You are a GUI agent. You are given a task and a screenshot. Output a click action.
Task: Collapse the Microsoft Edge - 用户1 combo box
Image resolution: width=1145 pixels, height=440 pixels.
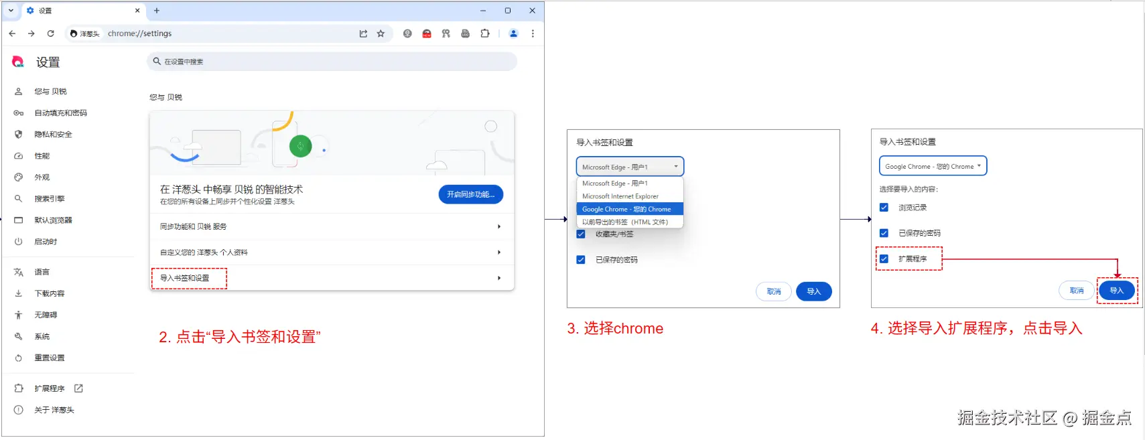[x=630, y=167]
